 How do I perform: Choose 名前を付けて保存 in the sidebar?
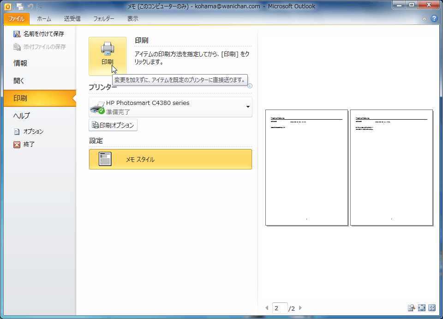tap(39, 34)
